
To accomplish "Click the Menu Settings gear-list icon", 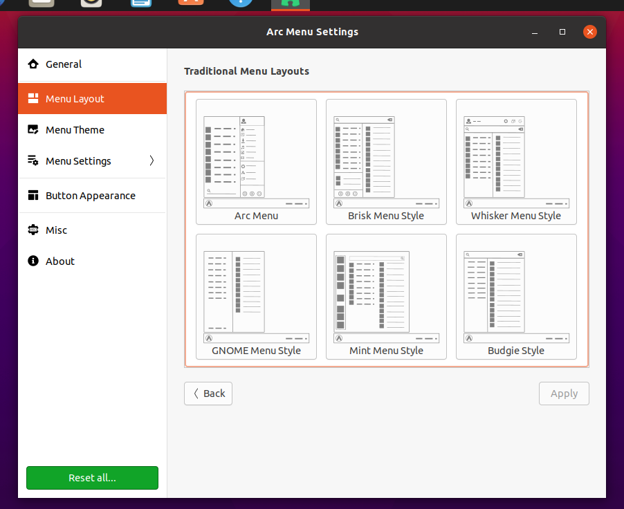I will 33,160.
